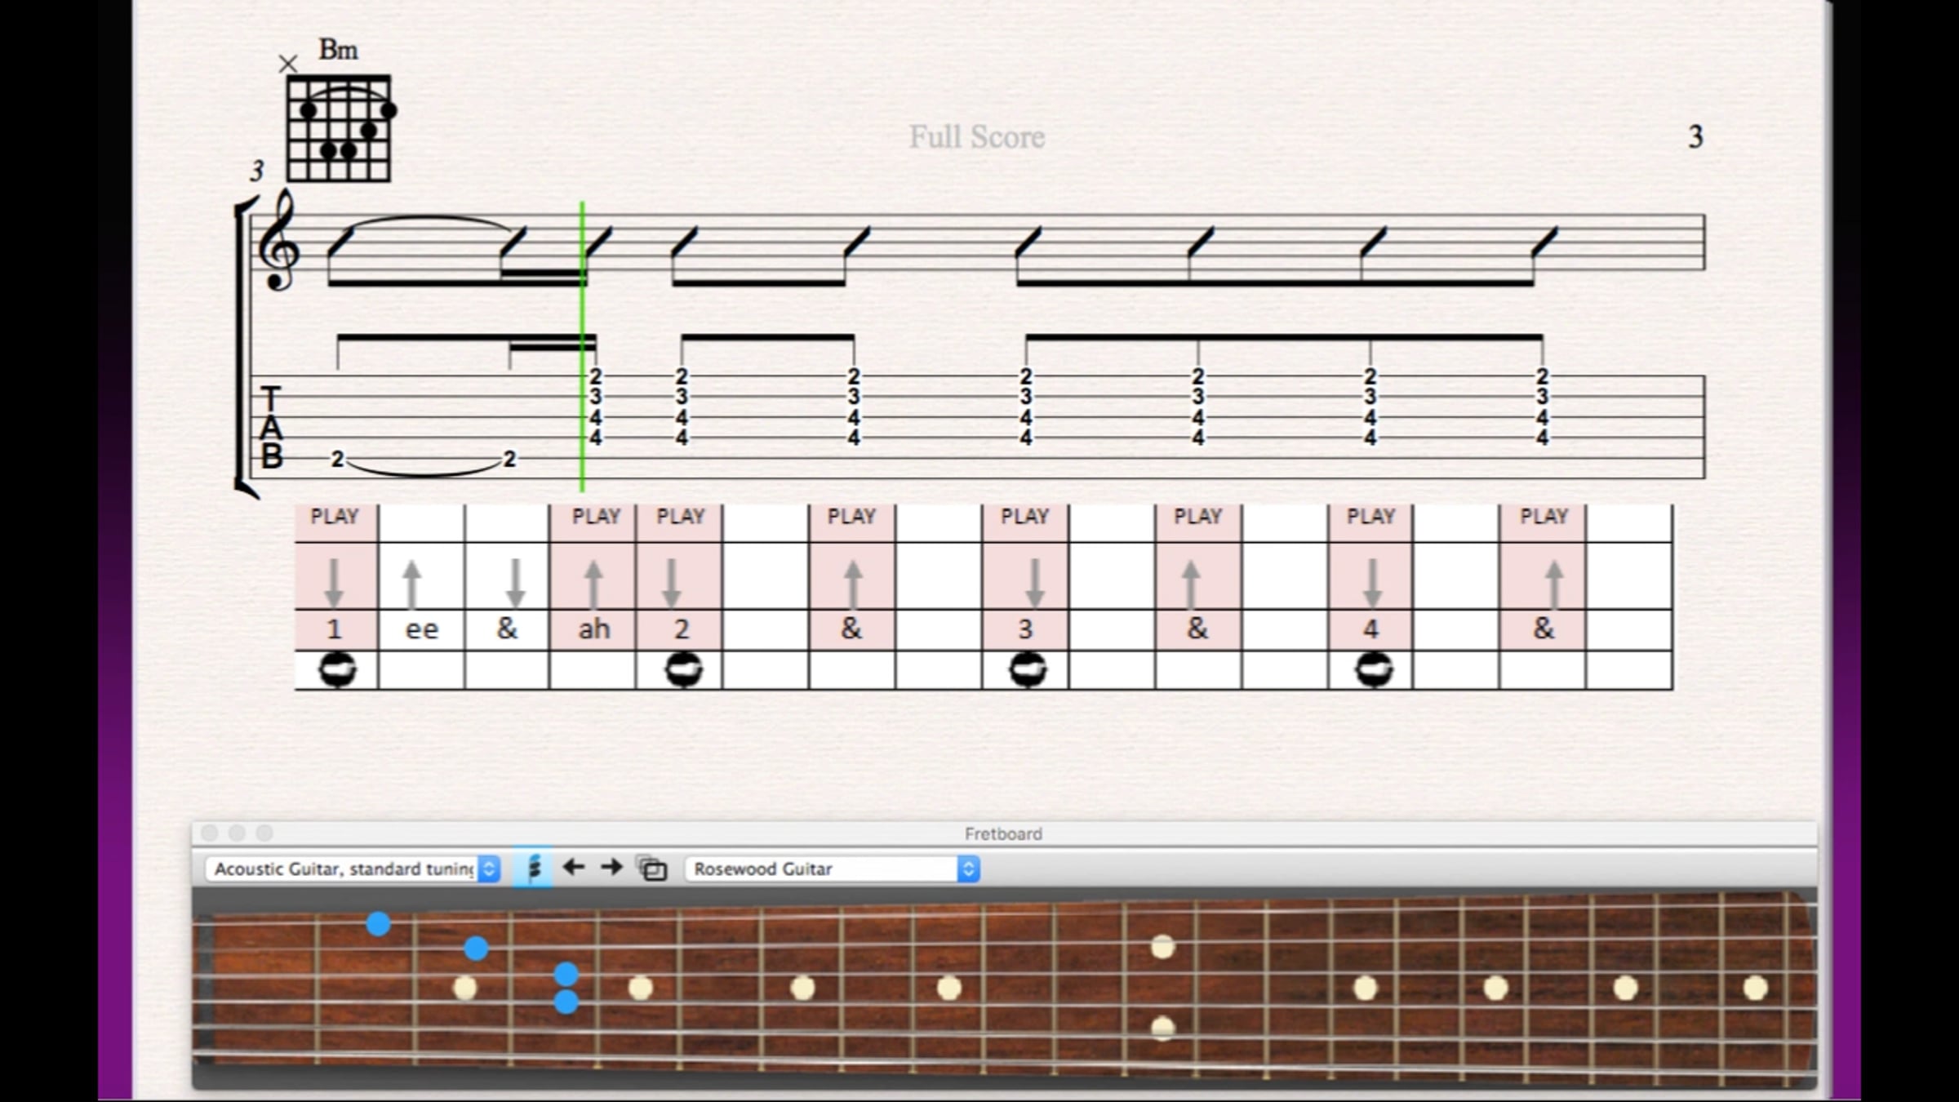Click the down-strum arrow above beat 3
This screenshot has height=1102, width=1959.
click(1034, 582)
